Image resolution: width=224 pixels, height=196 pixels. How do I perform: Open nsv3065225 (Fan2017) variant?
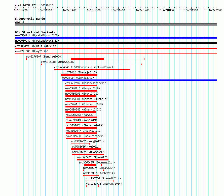coord(92,157)
